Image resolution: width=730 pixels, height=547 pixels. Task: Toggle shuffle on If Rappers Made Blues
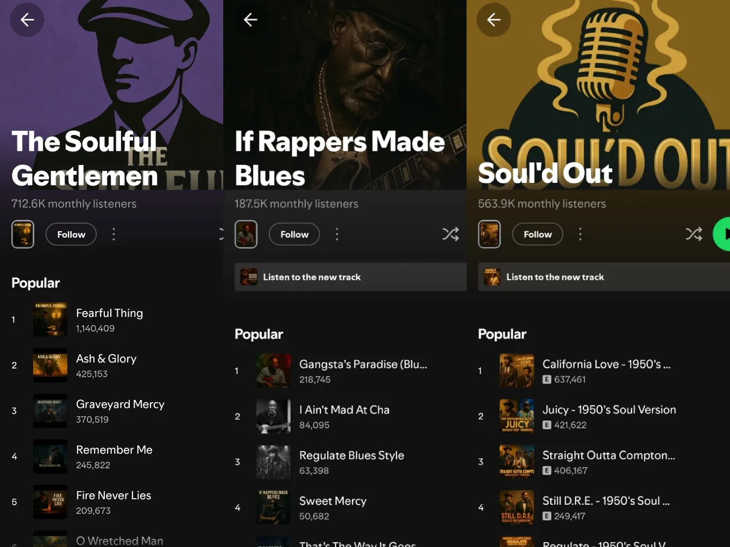pos(450,234)
